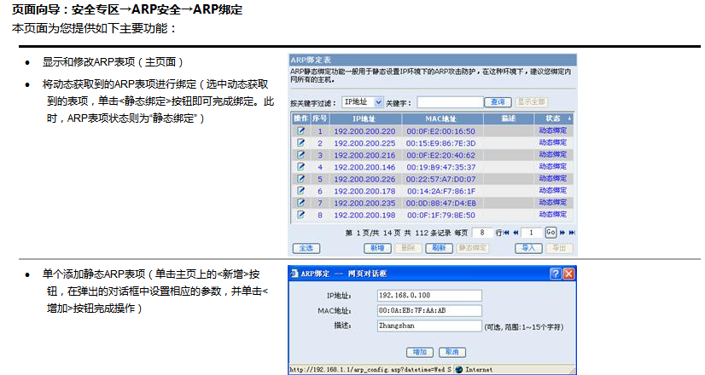Click the 增加 button in dialog
The image size is (705, 375).
(x=420, y=352)
